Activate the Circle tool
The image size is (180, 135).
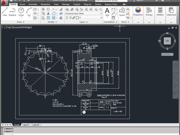click(21, 12)
